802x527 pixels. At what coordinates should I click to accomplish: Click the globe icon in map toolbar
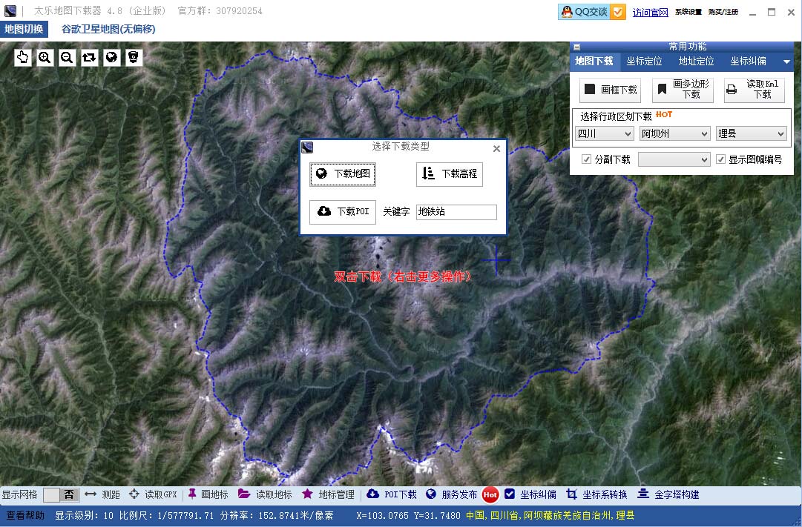point(111,57)
